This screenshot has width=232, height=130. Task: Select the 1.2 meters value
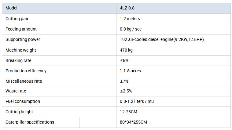pyautogui.click(x=130, y=19)
